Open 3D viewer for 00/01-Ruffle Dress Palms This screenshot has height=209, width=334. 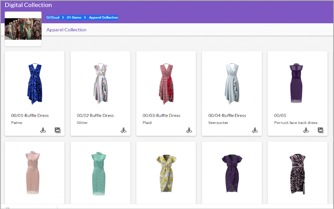click(43, 130)
